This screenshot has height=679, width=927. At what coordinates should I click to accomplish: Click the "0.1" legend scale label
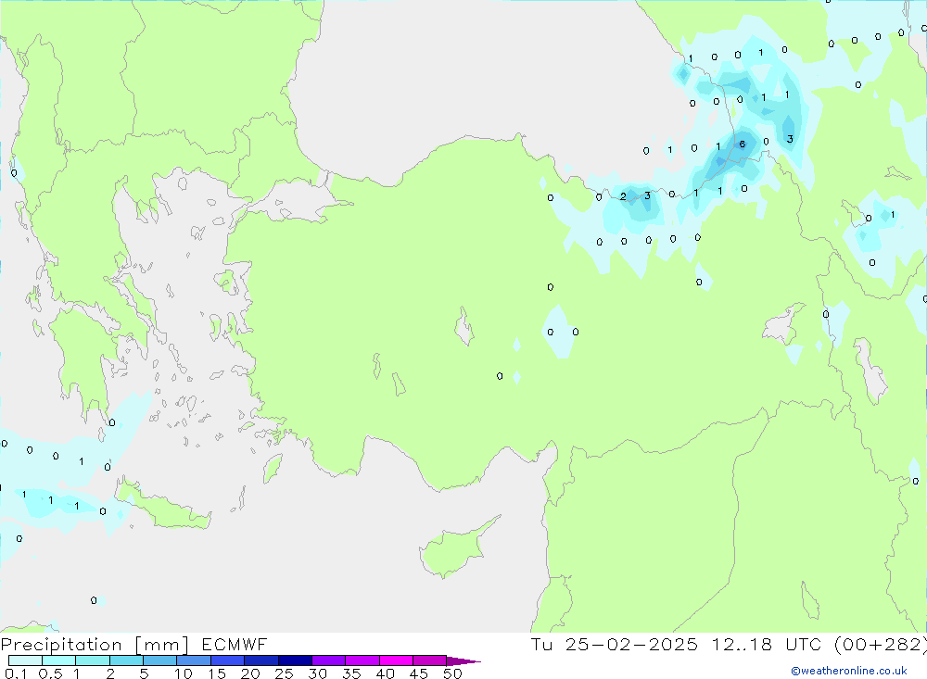[16, 673]
